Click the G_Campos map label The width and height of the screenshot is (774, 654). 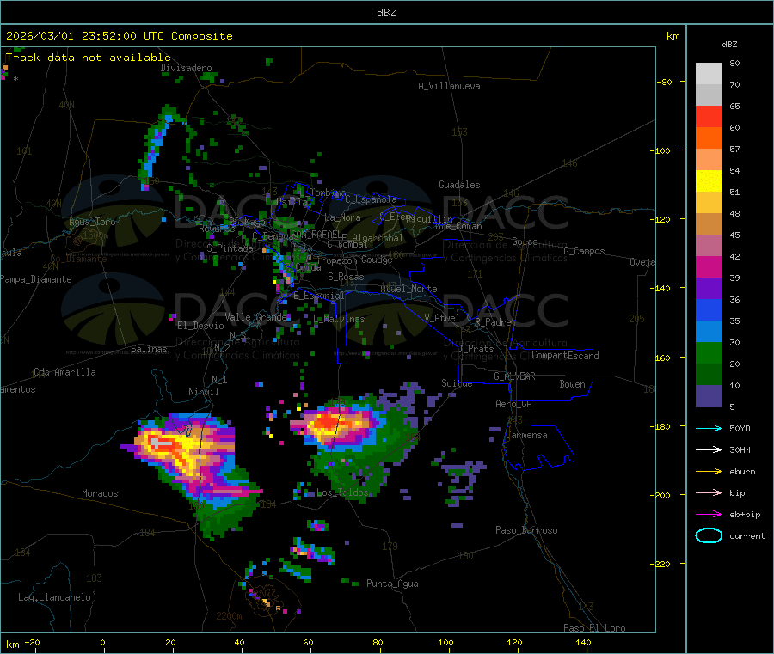coord(584,251)
